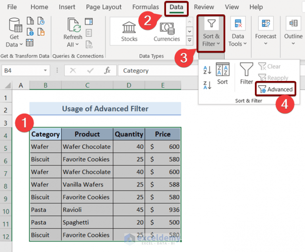Screen dimensions: 305x252
Task: Click From Web icon
Action: (30, 32)
